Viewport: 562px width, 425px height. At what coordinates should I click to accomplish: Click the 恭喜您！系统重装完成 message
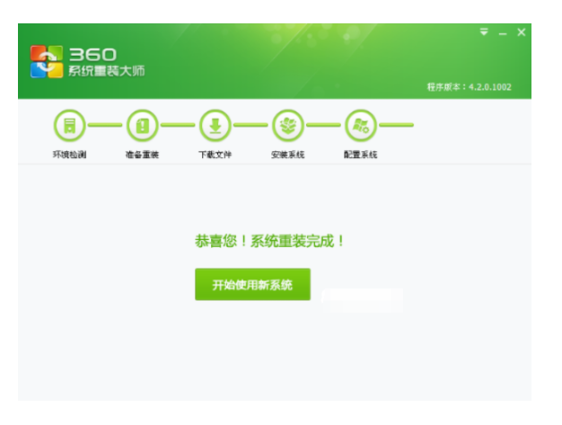click(270, 241)
